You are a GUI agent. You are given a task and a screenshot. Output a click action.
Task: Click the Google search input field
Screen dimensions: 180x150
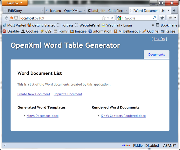[138, 18]
